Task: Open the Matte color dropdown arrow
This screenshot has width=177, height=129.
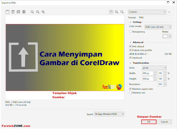Action: (x=170, y=36)
